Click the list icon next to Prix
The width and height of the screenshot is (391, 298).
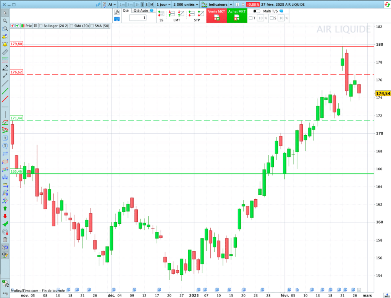tap(36, 26)
